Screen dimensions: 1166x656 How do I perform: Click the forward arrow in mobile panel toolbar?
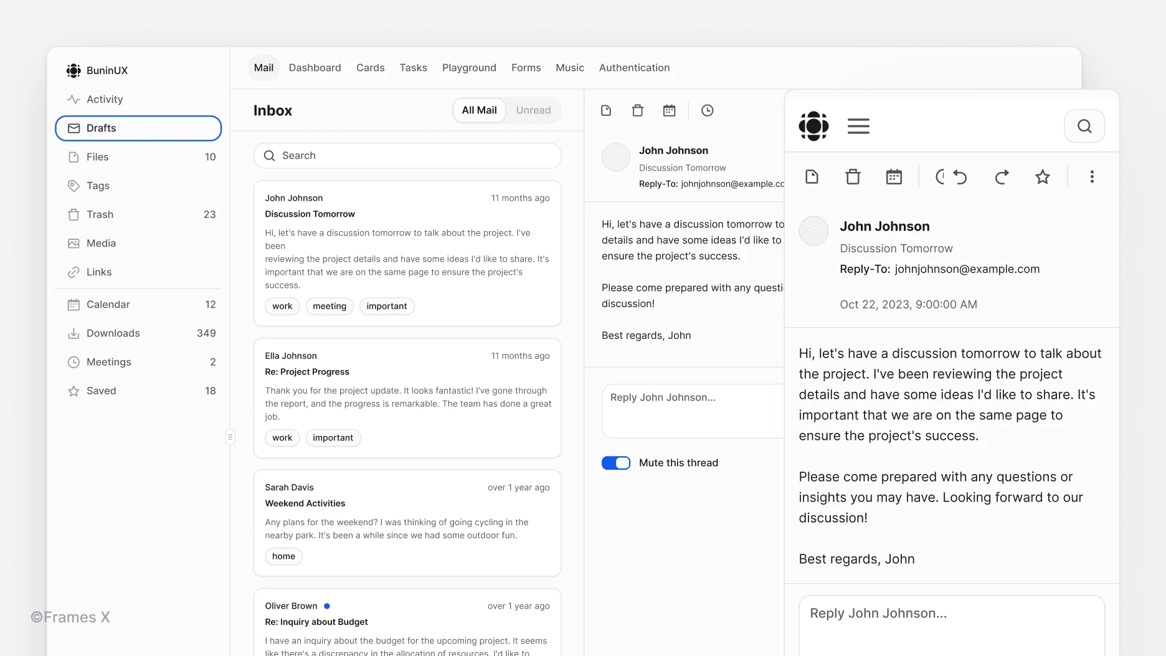[x=1002, y=177]
